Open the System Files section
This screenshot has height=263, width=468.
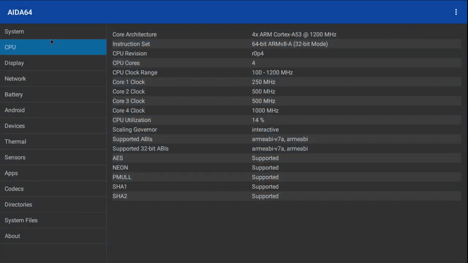pos(53,220)
